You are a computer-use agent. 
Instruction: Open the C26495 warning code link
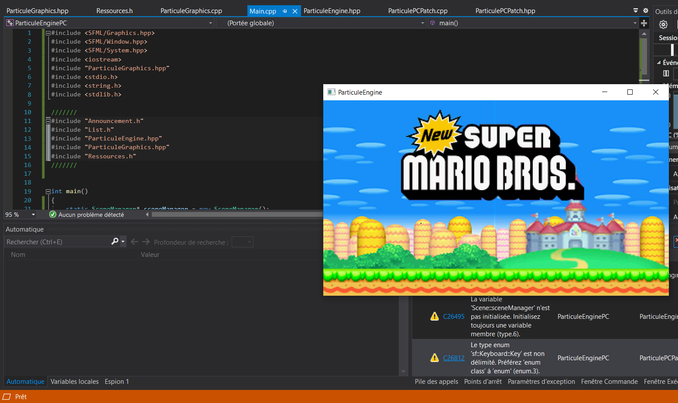tap(454, 317)
